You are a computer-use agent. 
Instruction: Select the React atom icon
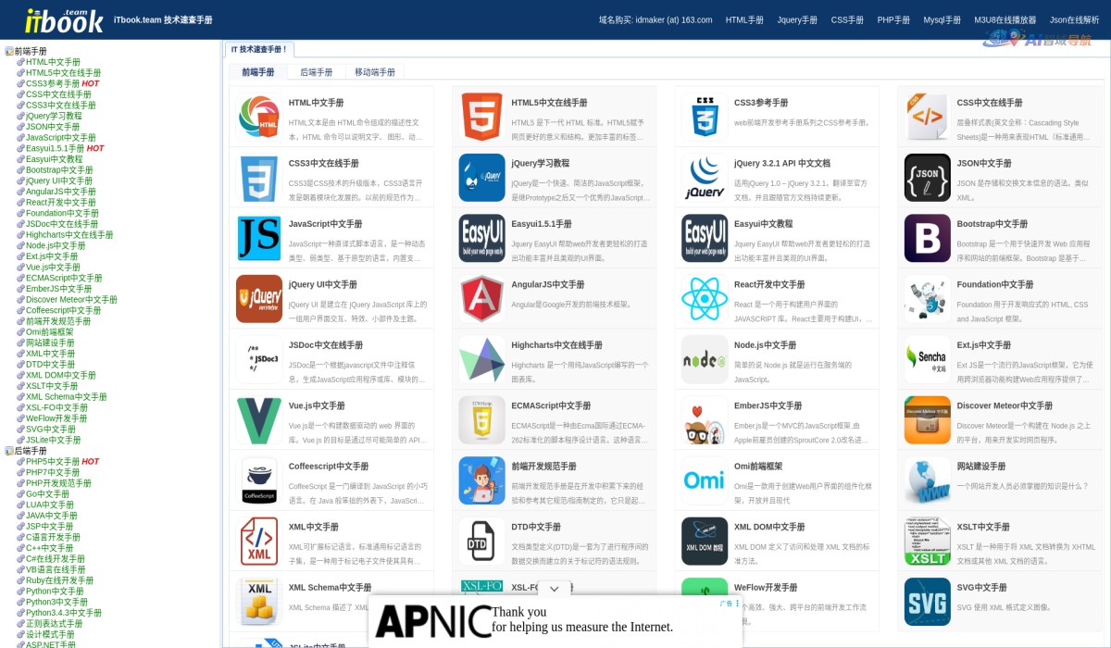tap(704, 298)
